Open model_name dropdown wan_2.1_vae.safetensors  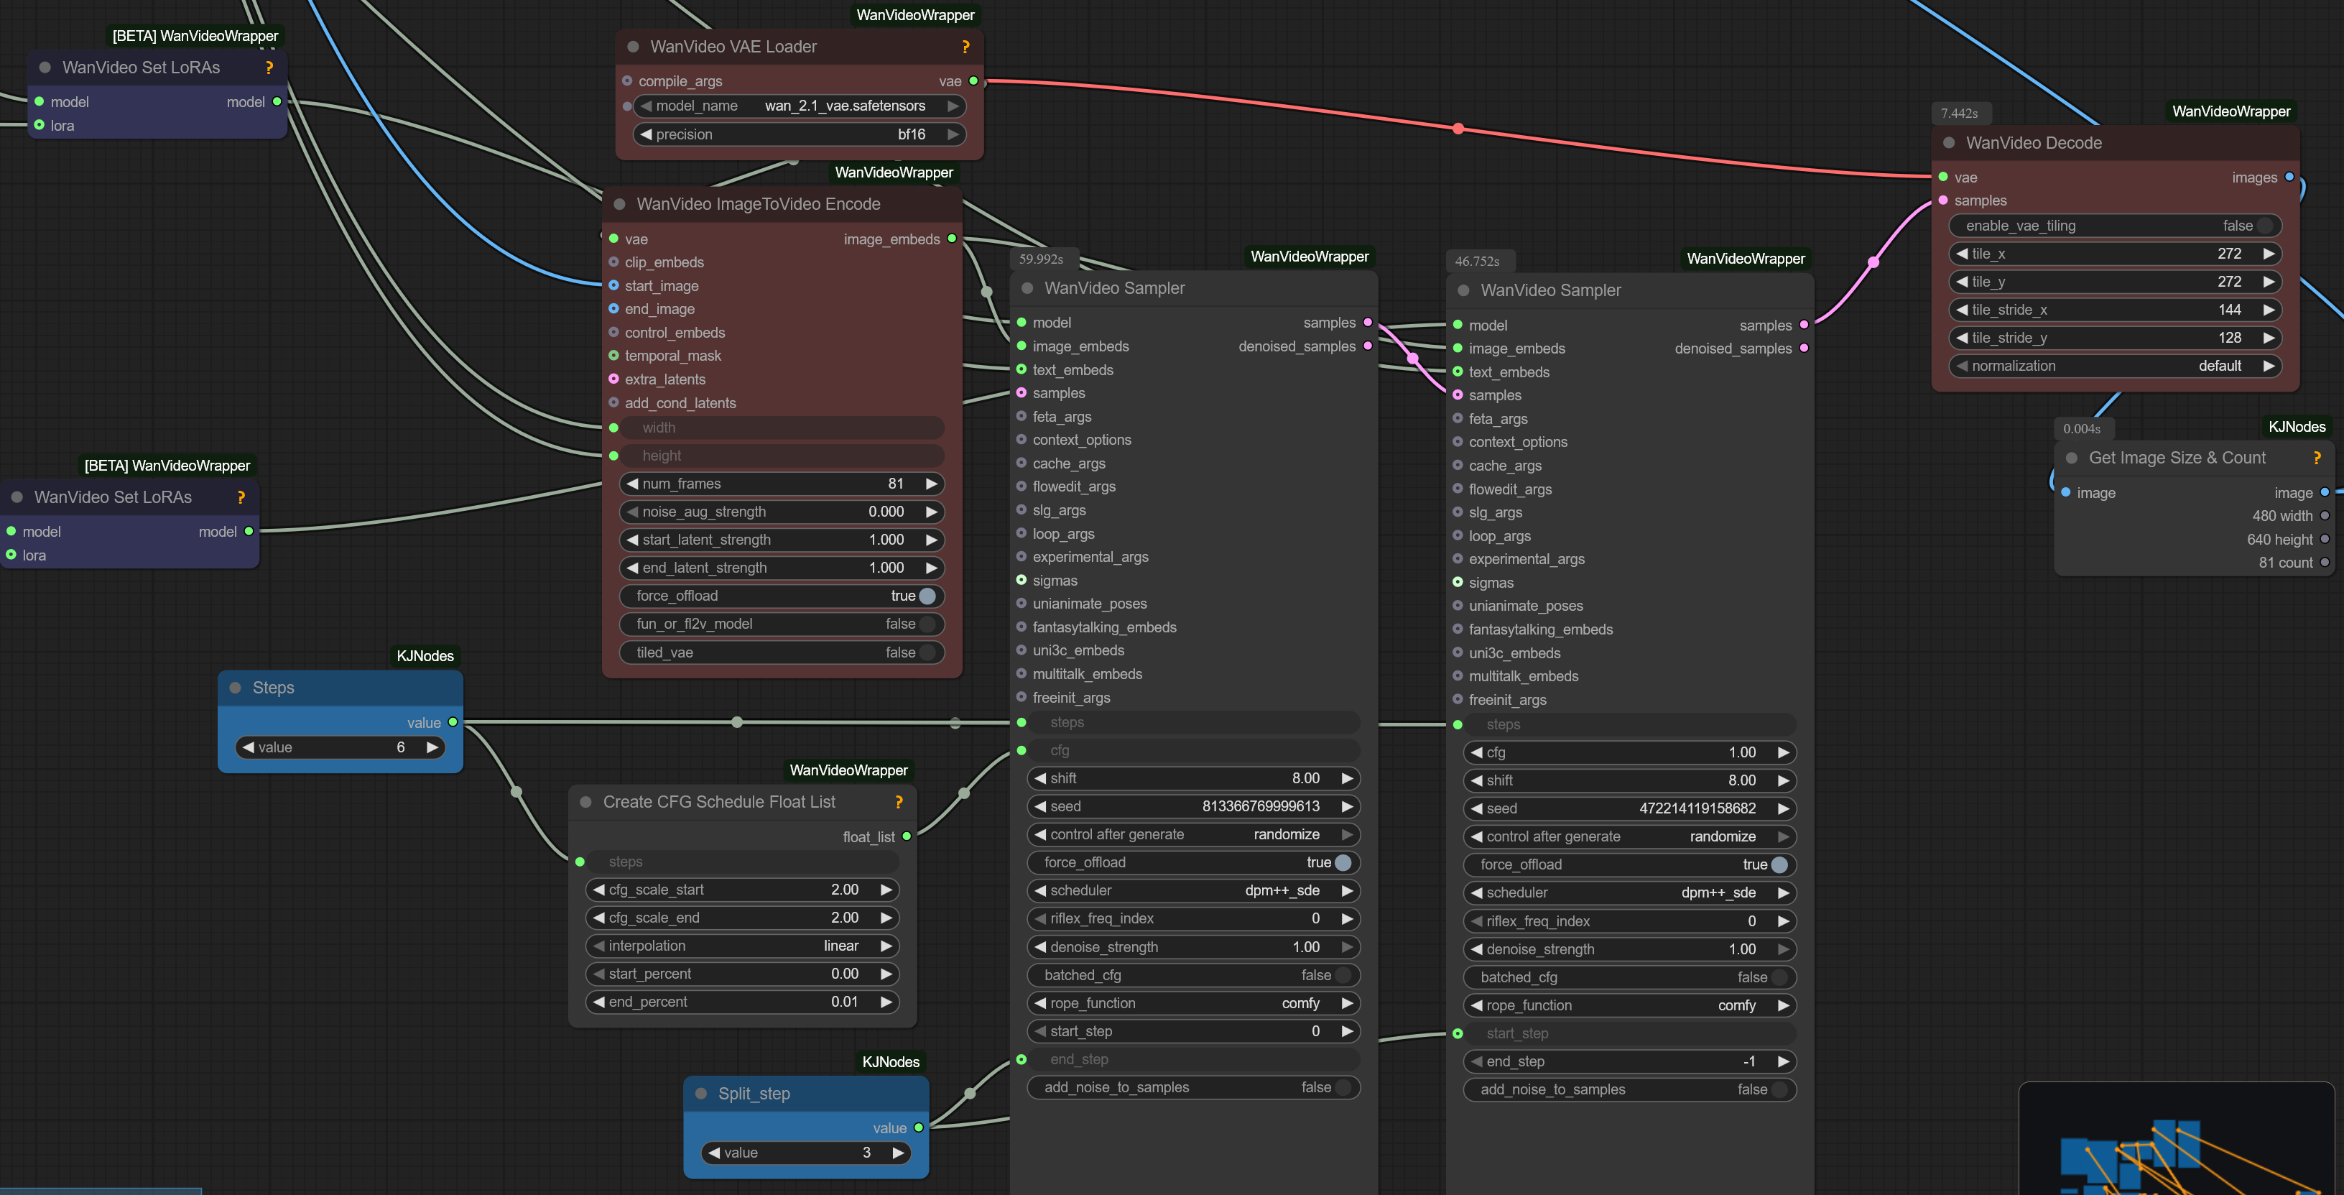(799, 106)
